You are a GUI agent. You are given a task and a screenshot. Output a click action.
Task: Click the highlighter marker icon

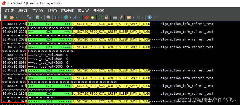tap(121, 17)
